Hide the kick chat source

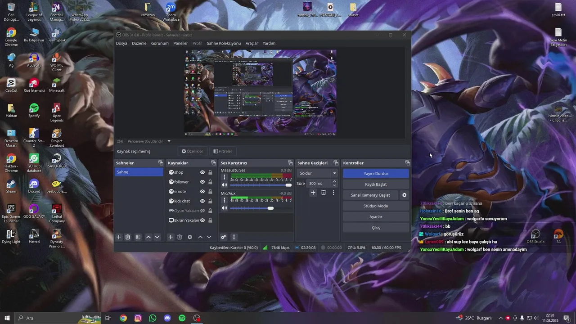[x=202, y=201]
